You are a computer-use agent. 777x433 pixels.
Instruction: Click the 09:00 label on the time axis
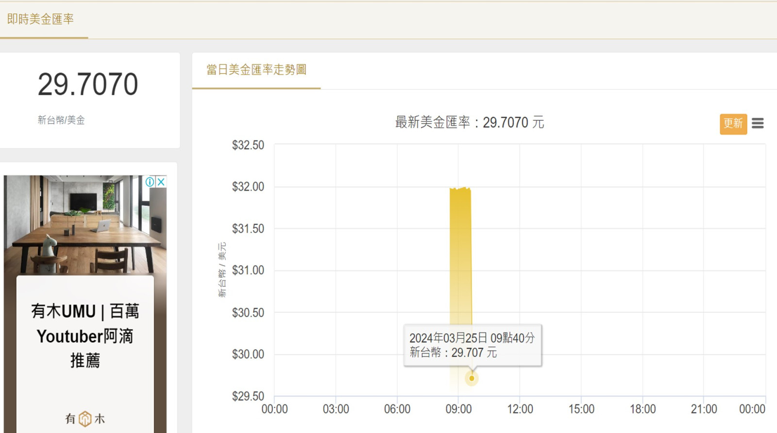click(458, 409)
